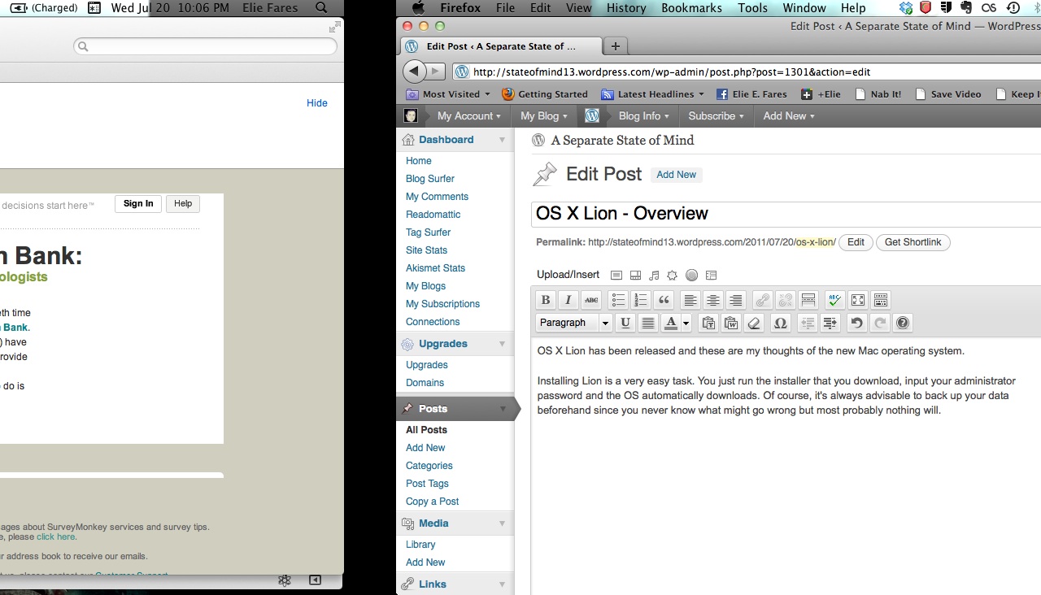Viewport: 1041px width, 595px height.
Task: Open the Categories link under Posts
Action: click(x=429, y=466)
